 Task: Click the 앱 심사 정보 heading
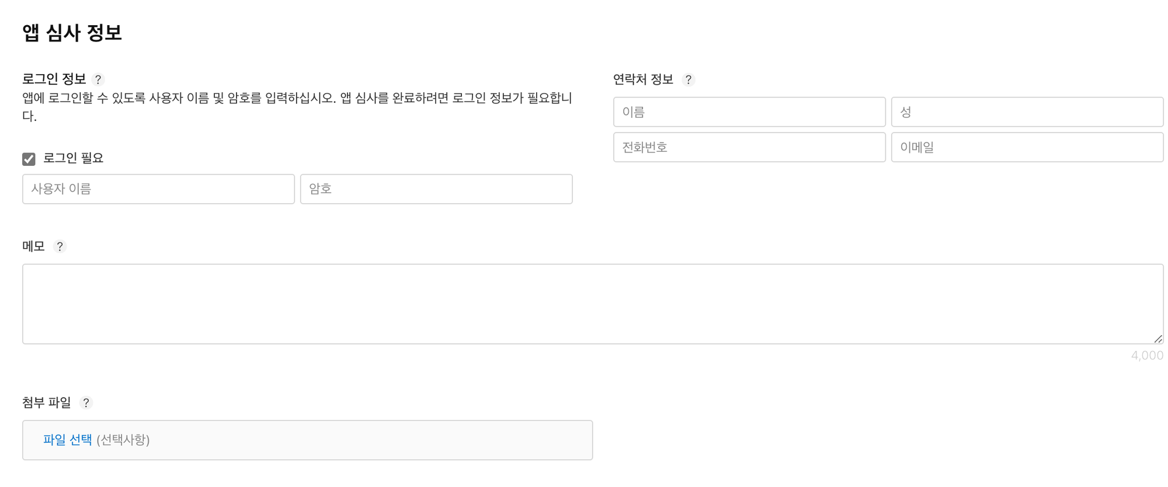pyautogui.click(x=72, y=32)
